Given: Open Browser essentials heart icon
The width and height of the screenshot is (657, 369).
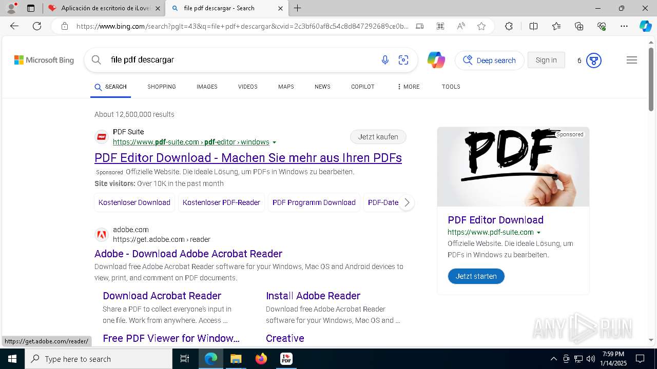Looking at the screenshot, I should pyautogui.click(x=602, y=26).
